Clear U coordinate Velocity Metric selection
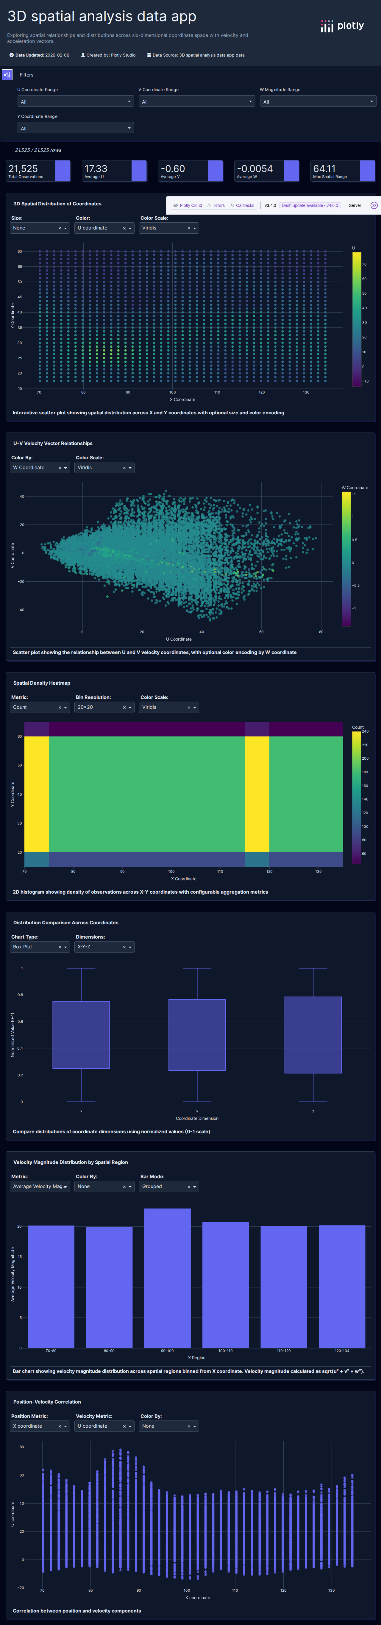The width and height of the screenshot is (381, 1625). click(x=124, y=1426)
